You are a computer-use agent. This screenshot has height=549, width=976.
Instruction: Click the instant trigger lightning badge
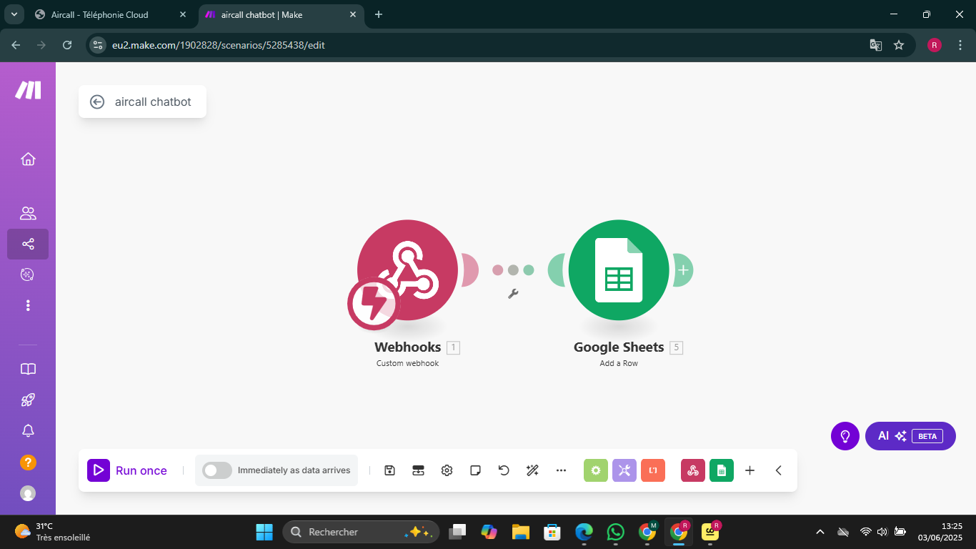coord(374,304)
